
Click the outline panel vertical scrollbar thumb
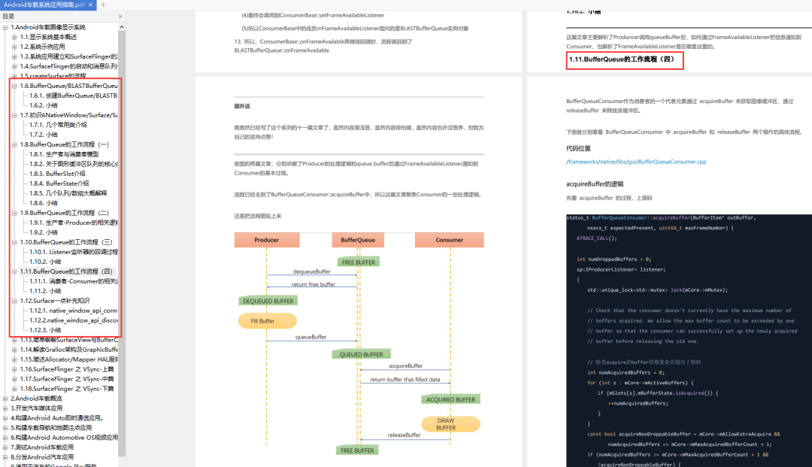coord(122,244)
